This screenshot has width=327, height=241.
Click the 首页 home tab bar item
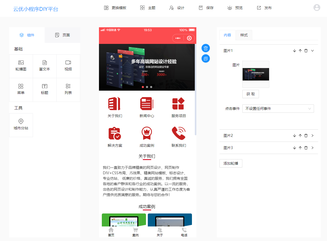[x=111, y=232]
